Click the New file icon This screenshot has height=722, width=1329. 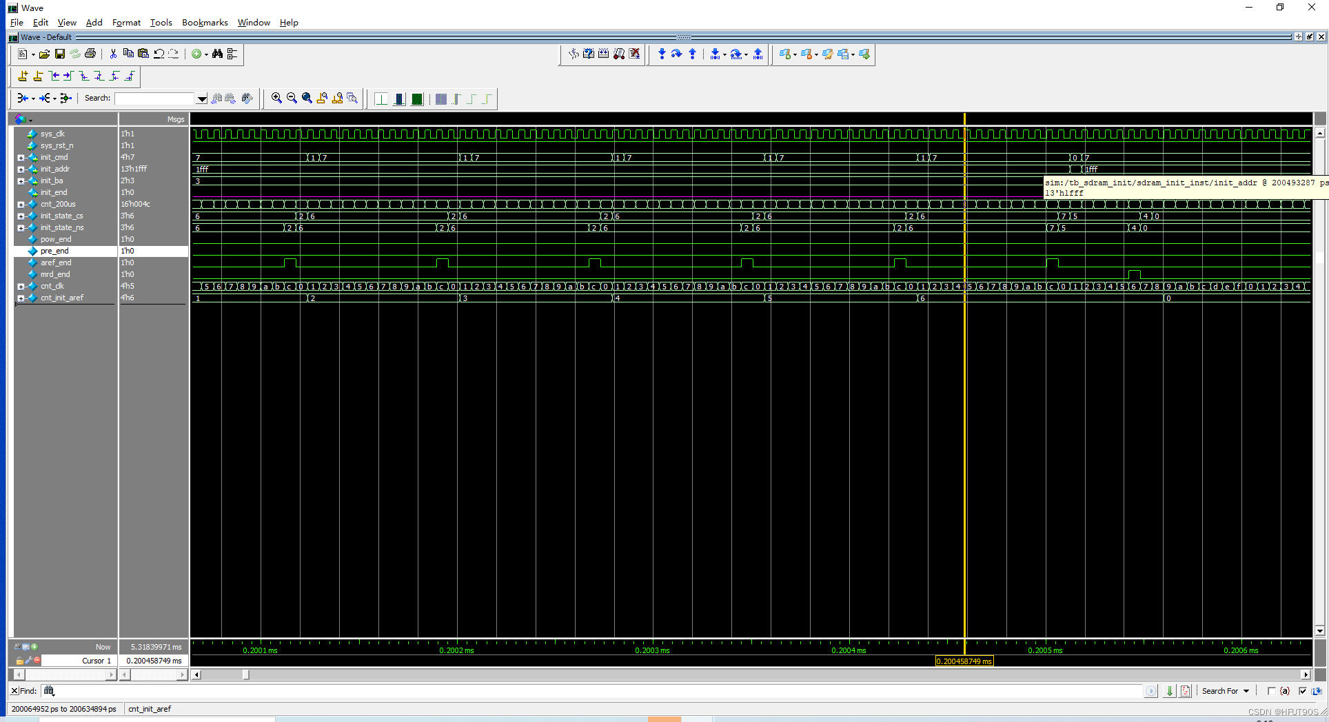(23, 54)
